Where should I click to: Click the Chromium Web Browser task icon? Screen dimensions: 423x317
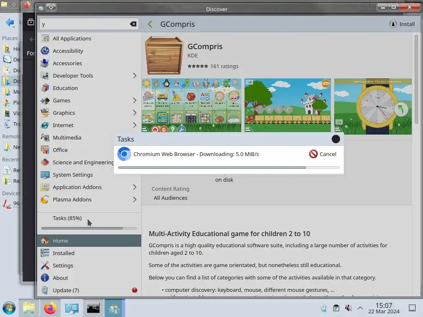(x=124, y=154)
